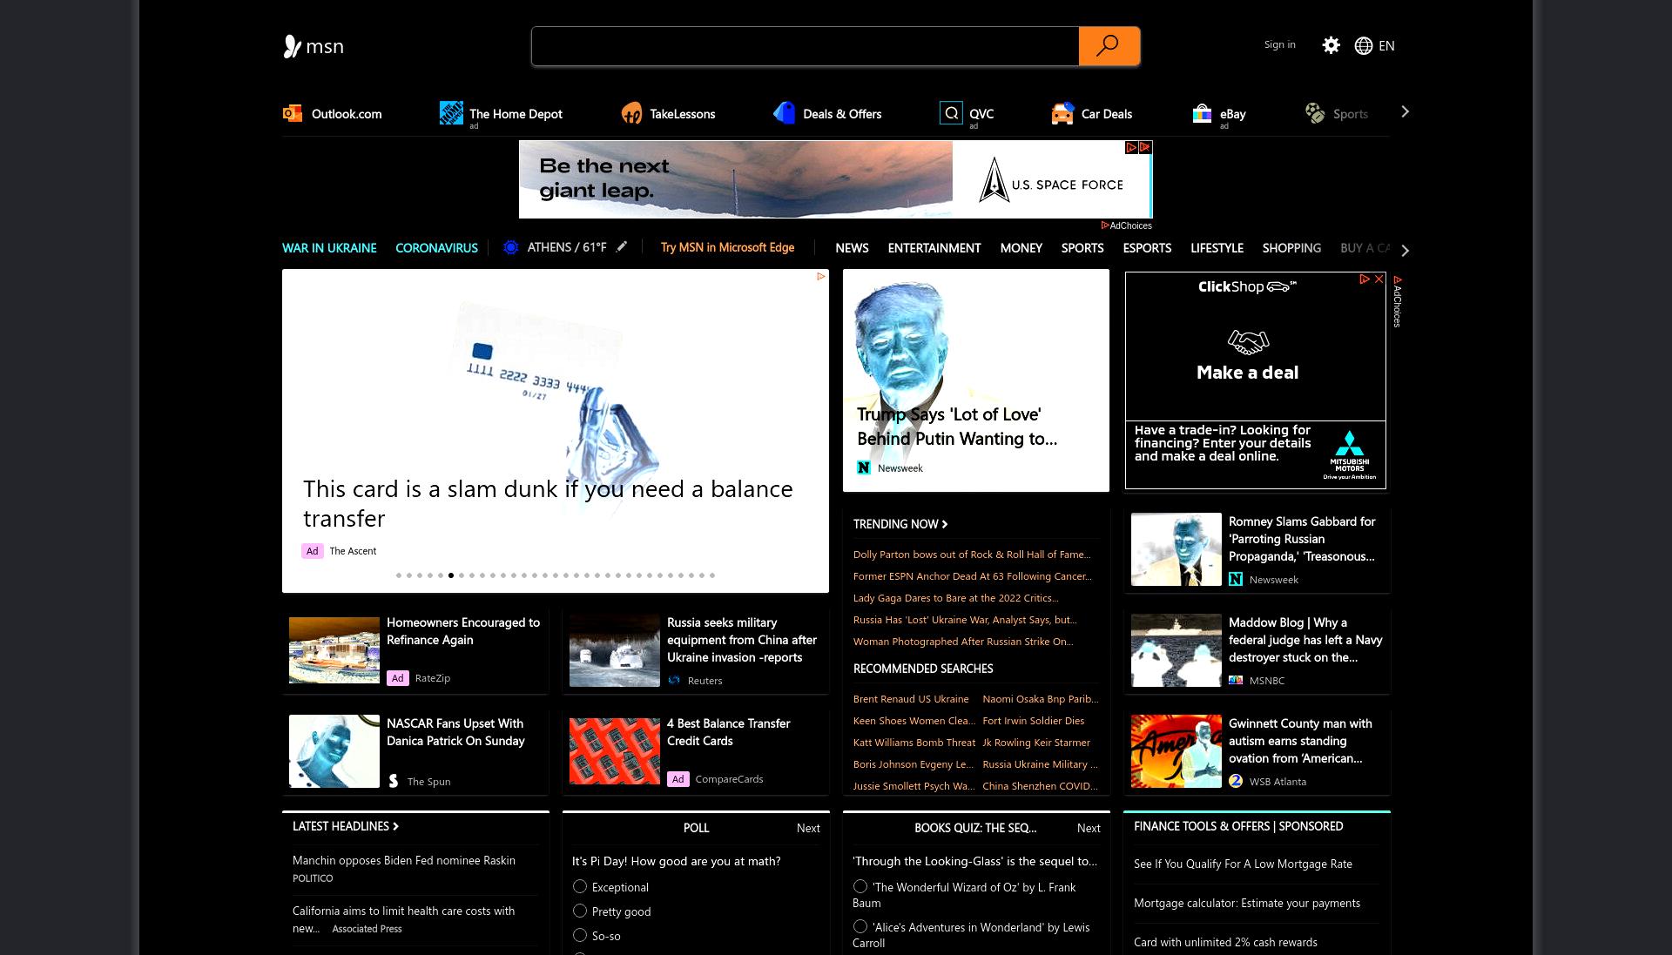Click the last carousel pagination dot

(712, 575)
